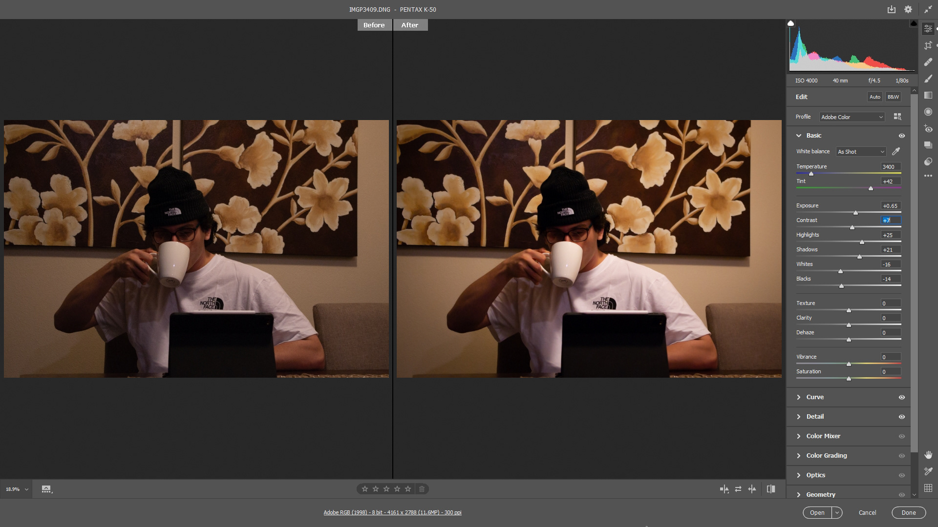Click the Before view label
938x527 pixels.
click(374, 25)
